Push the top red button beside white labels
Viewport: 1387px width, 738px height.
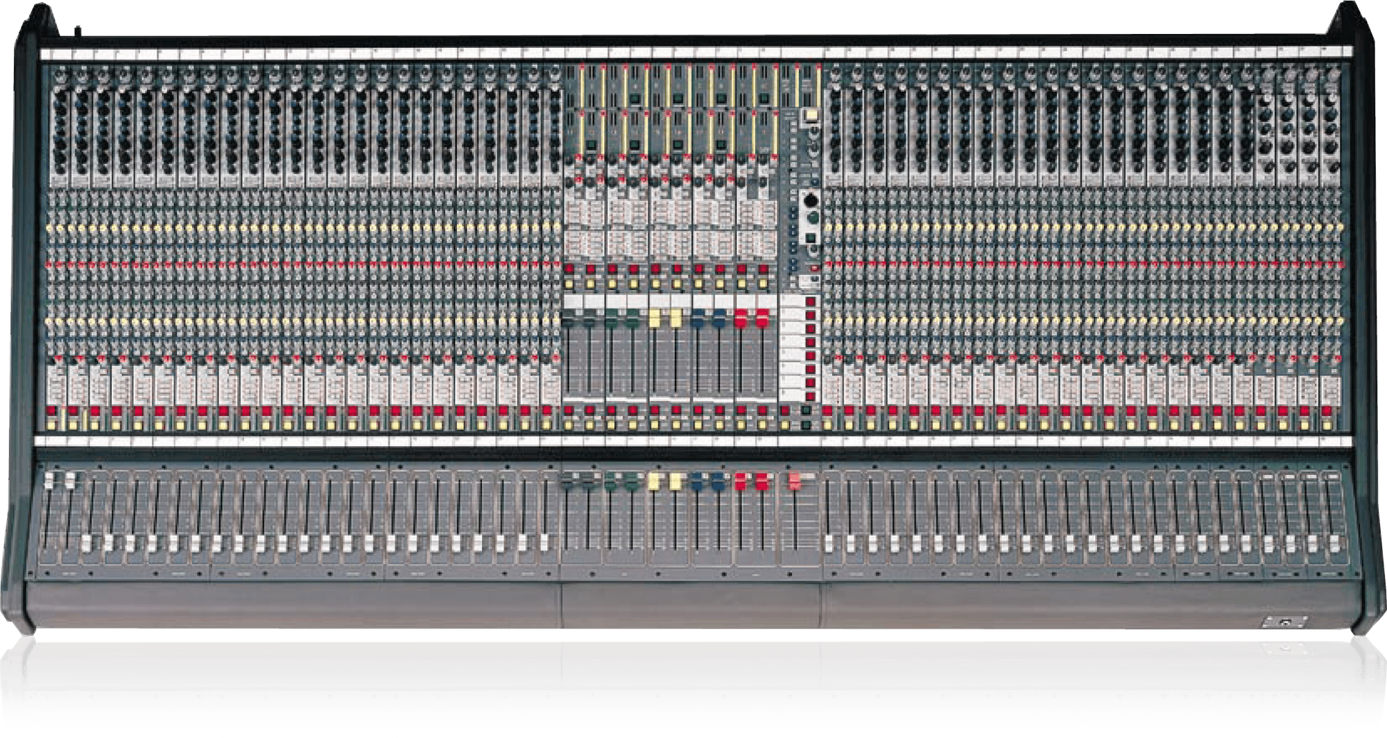[x=810, y=303]
